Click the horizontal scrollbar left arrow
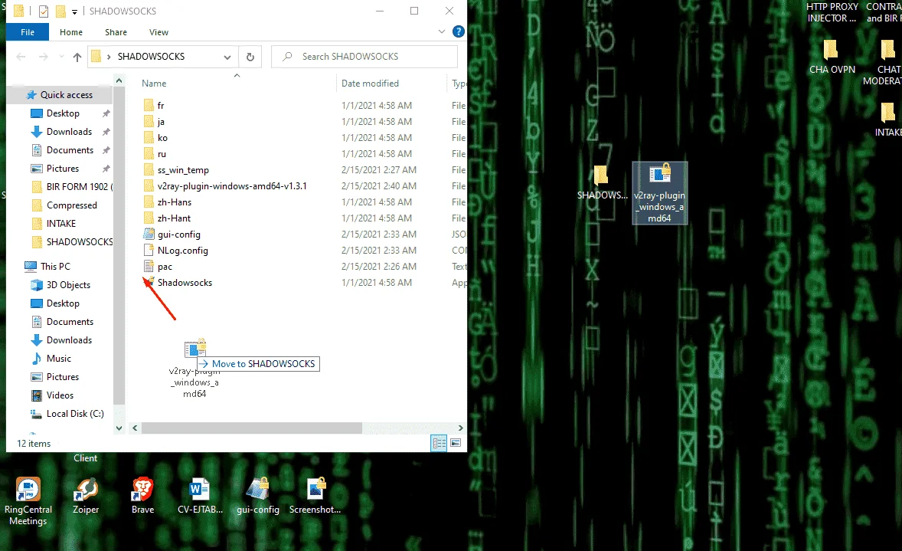 135,428
